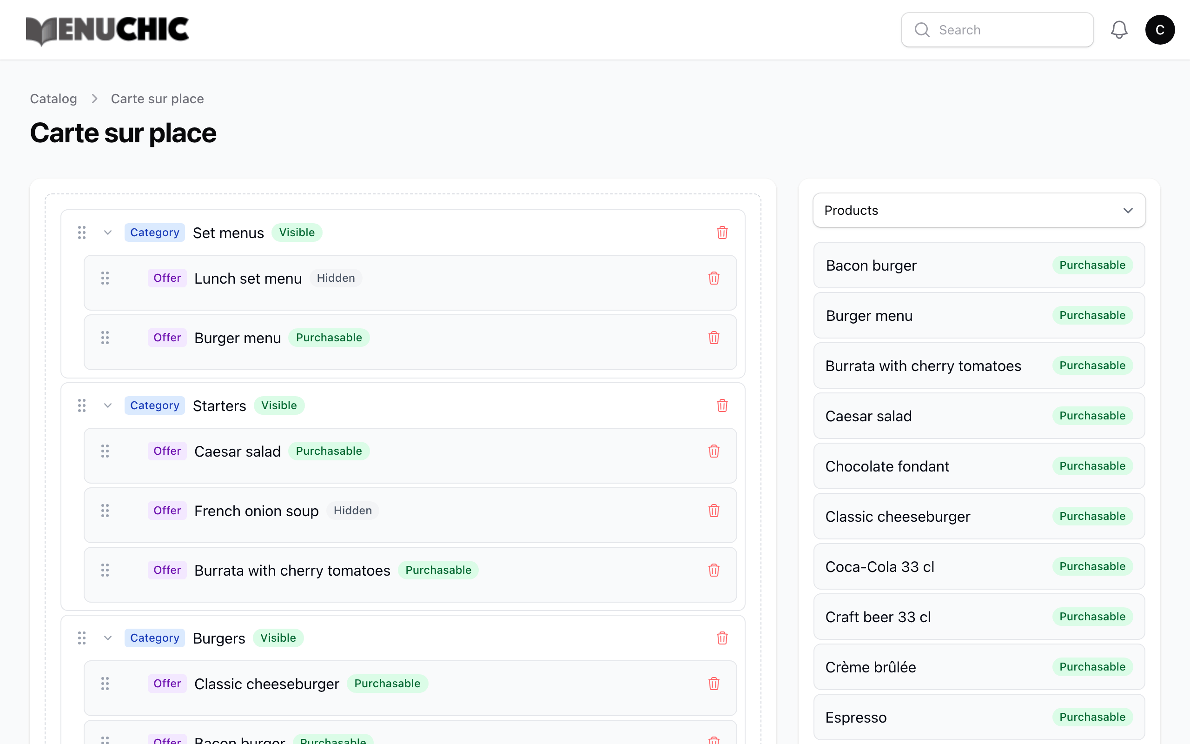Click the Visible badge on Set menus
Screen dimensions: 1190x744
297,232
